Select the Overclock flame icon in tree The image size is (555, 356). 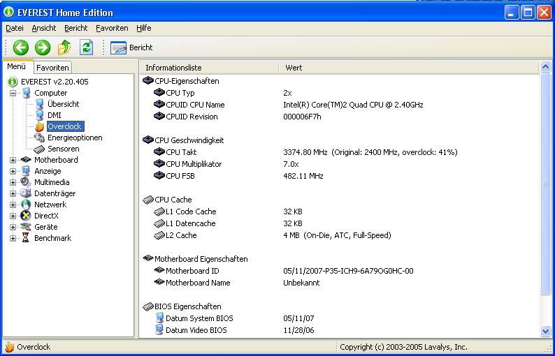point(39,126)
